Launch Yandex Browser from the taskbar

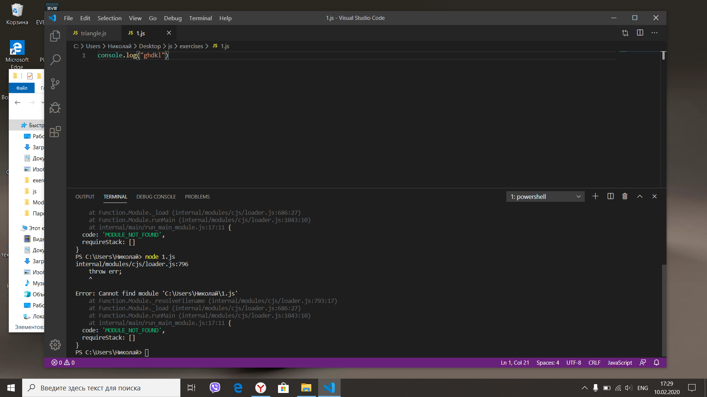tap(261, 388)
